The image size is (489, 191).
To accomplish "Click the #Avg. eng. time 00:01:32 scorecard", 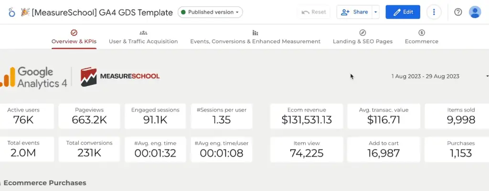I will click(155, 149).
